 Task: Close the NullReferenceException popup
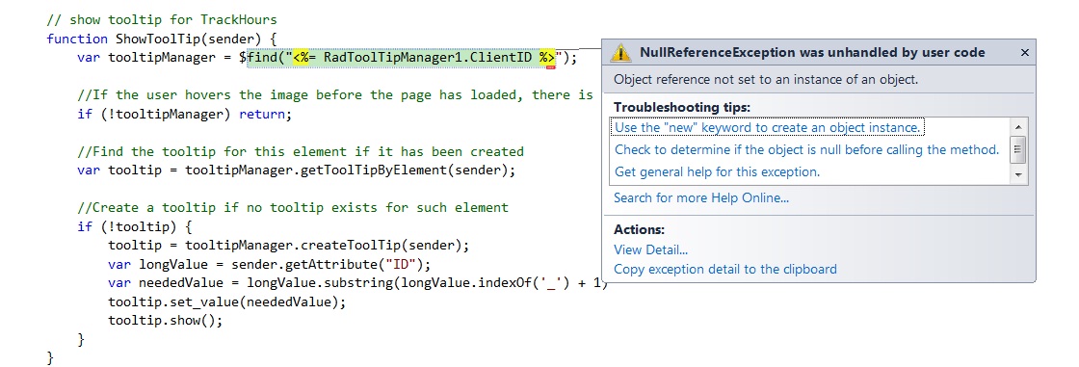[1025, 52]
